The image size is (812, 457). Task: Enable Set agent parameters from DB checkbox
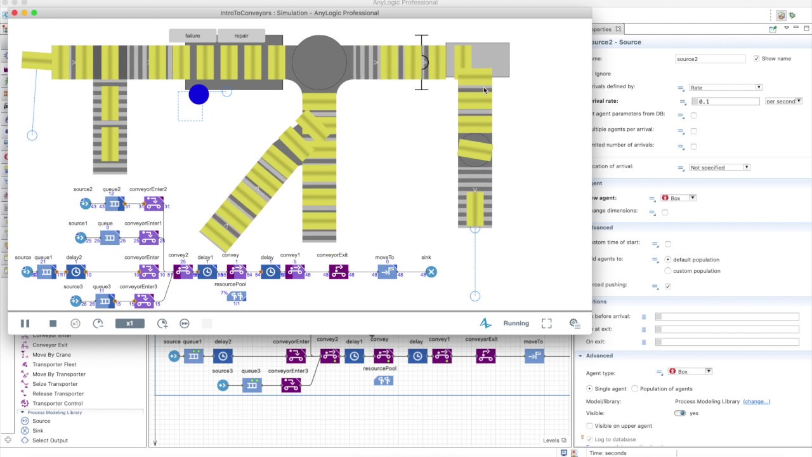tap(693, 116)
